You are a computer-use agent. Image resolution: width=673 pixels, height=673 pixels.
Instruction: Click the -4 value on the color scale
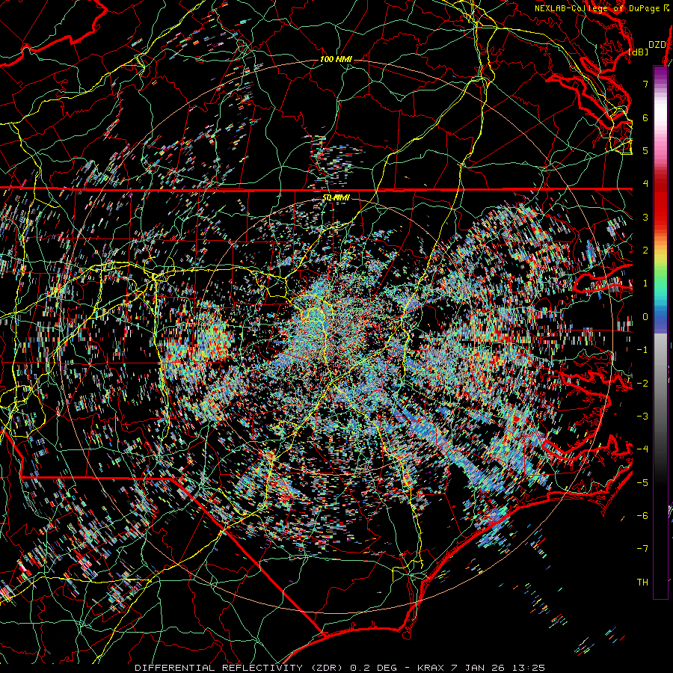pyautogui.click(x=642, y=449)
